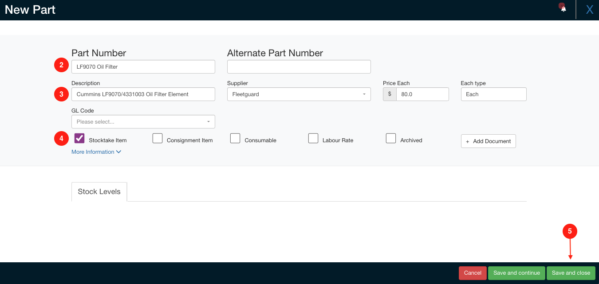The image size is (599, 284).
Task: Click the Alternate Part Number field
Action: [x=299, y=66]
